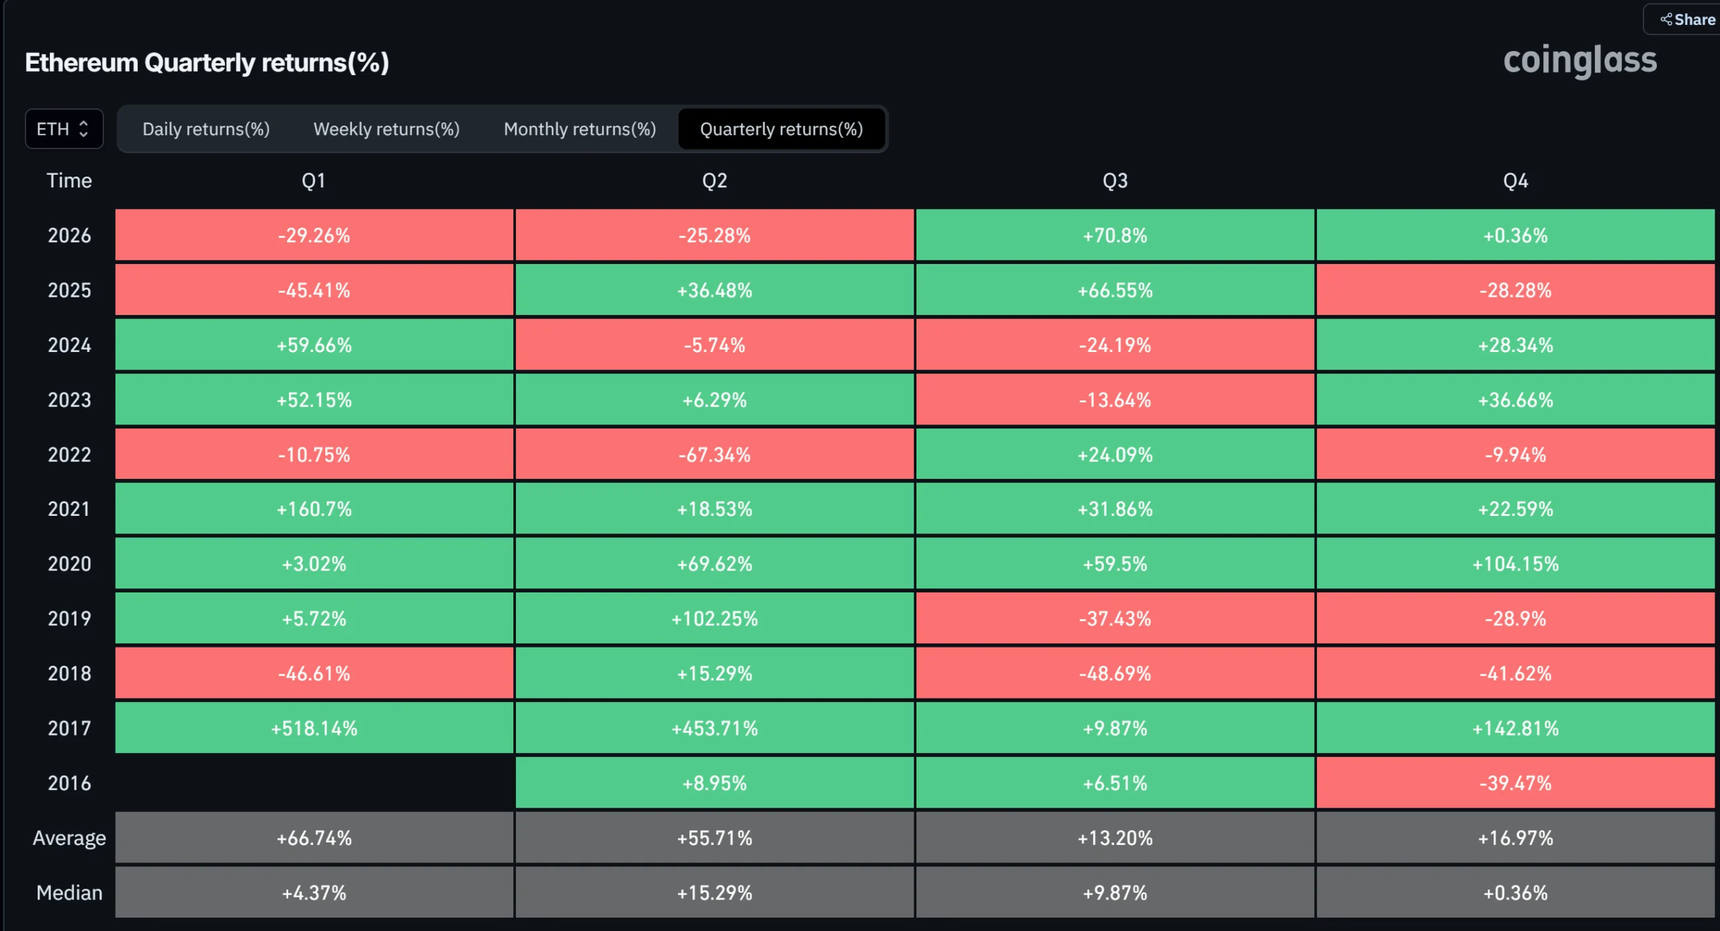The image size is (1720, 931).
Task: Select the Quarterly returns(%) tab
Action: (x=781, y=129)
